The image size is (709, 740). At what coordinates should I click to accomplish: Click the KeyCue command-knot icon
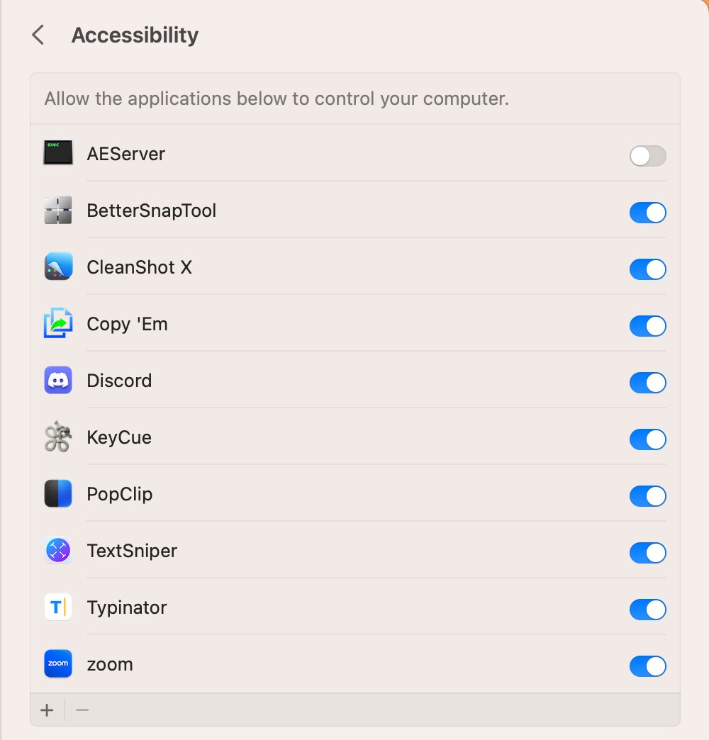pos(58,437)
